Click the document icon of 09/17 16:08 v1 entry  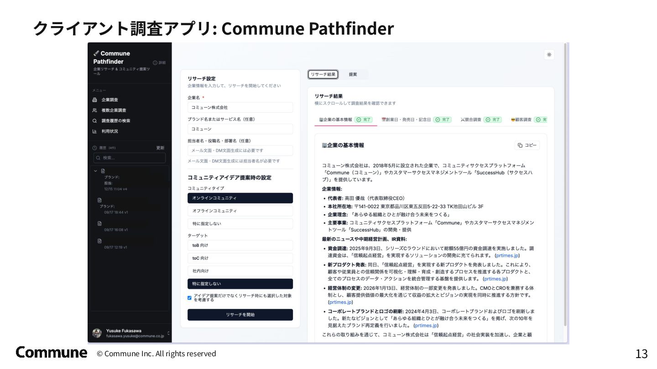99,223
